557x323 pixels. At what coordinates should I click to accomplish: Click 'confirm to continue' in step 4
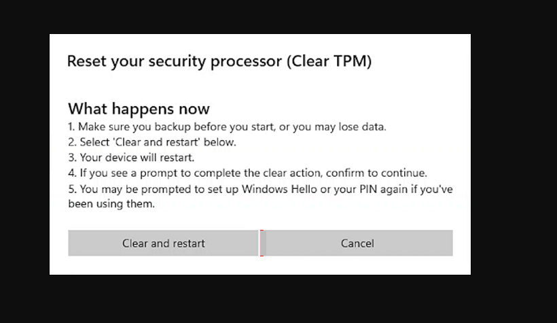pyautogui.click(x=376, y=173)
